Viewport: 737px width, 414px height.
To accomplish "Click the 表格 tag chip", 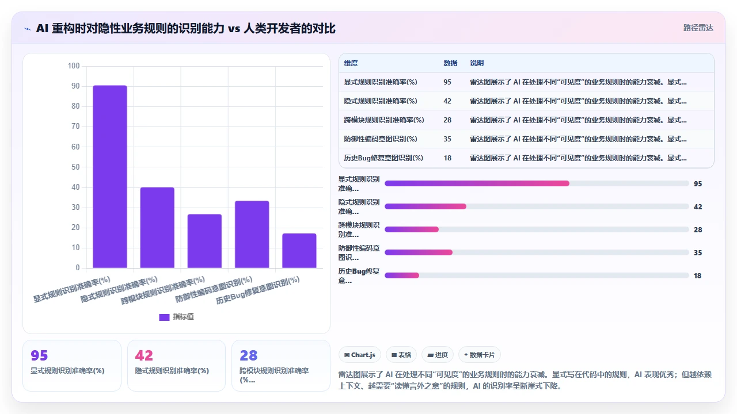I will [x=401, y=355].
